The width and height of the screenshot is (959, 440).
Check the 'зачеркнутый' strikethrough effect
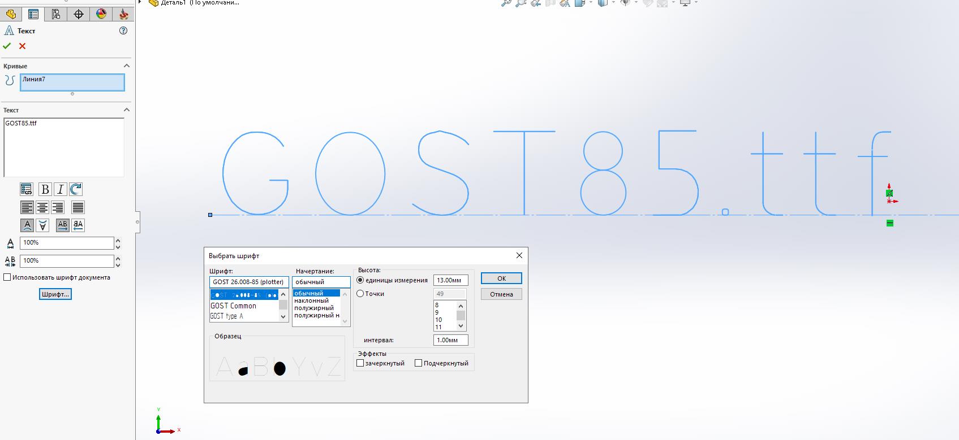[360, 363]
